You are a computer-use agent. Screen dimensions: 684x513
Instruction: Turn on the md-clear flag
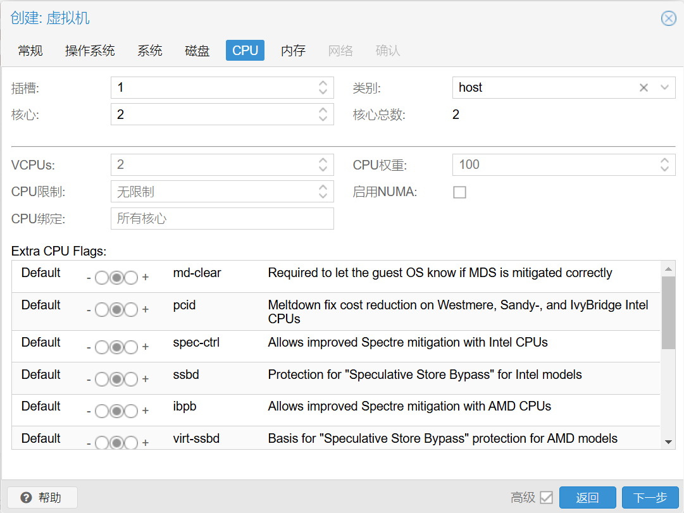(131, 278)
